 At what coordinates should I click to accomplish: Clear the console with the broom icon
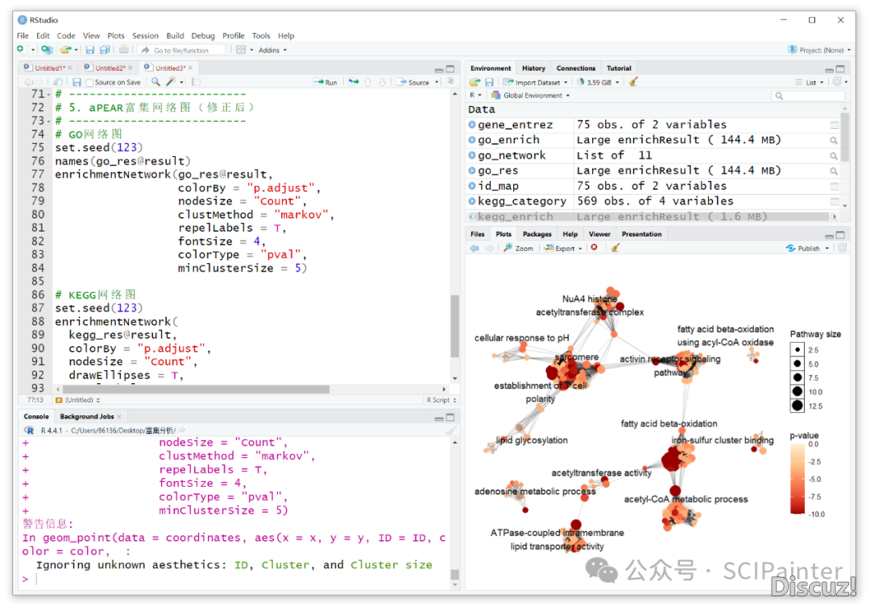tap(450, 431)
